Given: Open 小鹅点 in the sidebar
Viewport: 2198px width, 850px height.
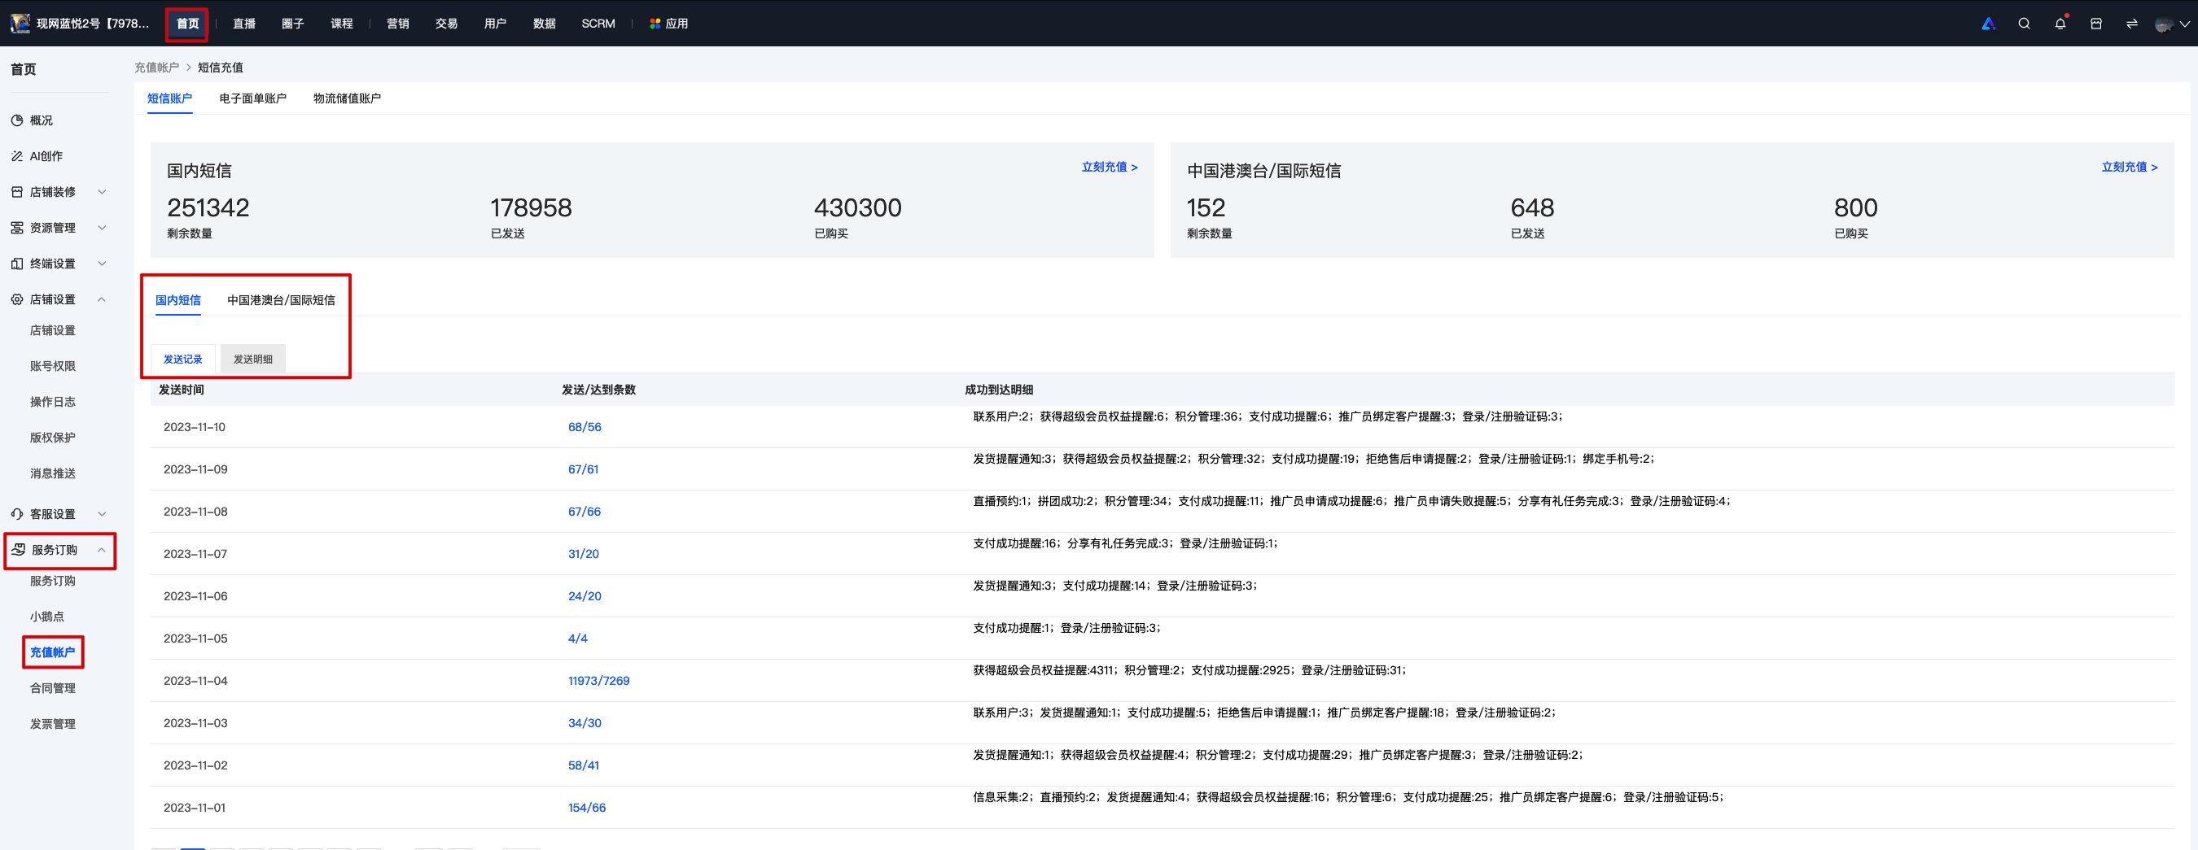Looking at the screenshot, I should pyautogui.click(x=47, y=617).
